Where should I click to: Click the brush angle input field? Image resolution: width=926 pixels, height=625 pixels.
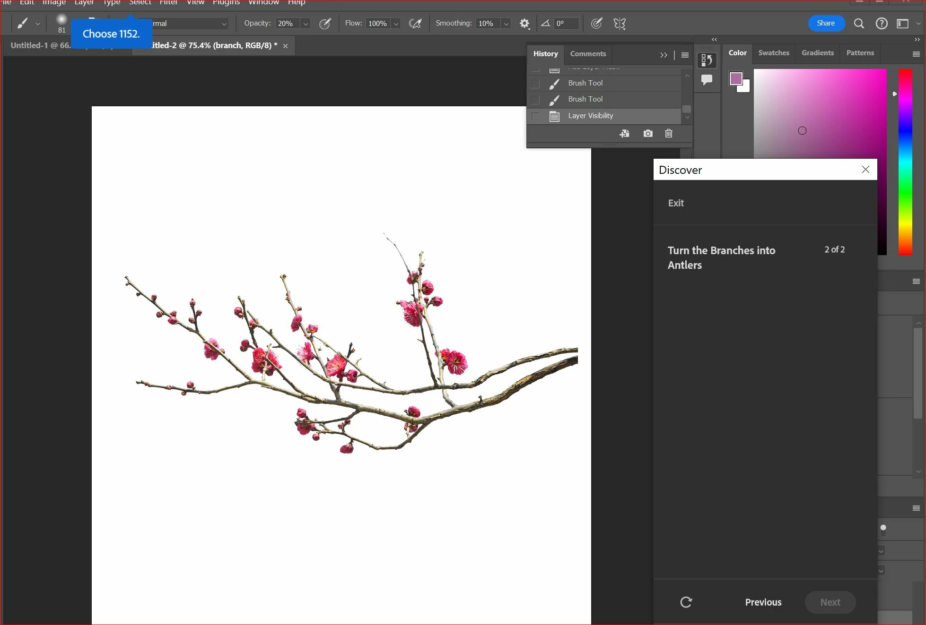pos(566,23)
